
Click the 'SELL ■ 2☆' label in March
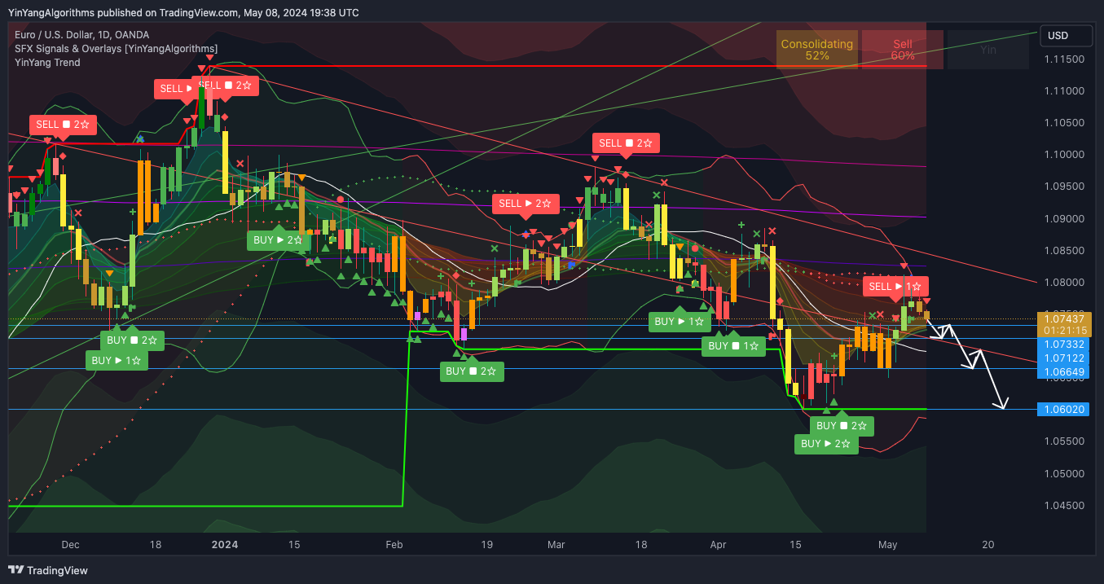(626, 143)
